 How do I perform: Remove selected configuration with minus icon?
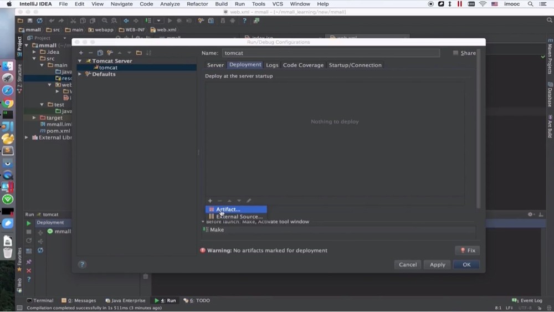pyautogui.click(x=90, y=53)
